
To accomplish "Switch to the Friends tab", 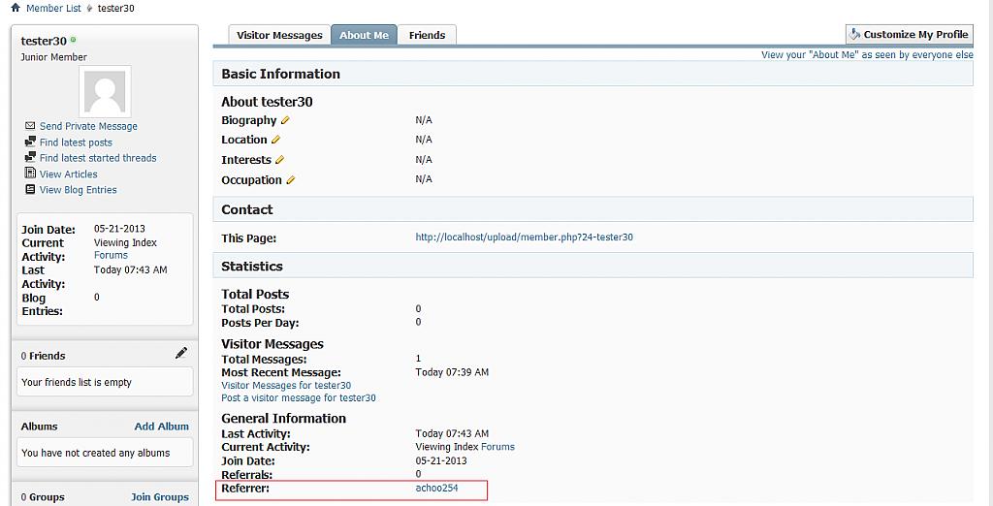I will (427, 36).
